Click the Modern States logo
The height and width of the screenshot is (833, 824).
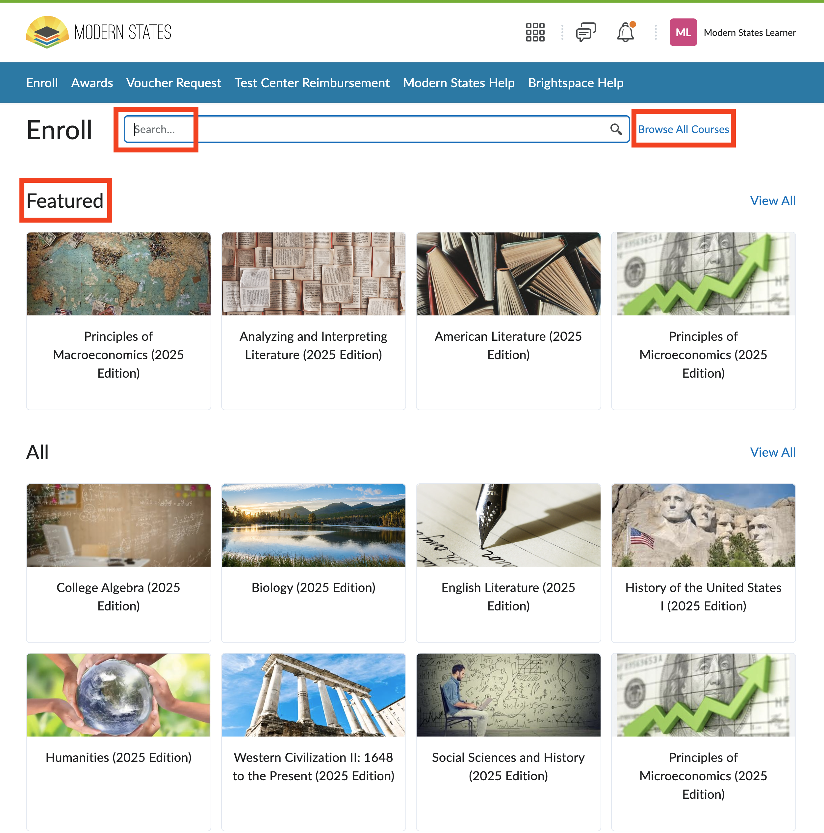point(99,32)
